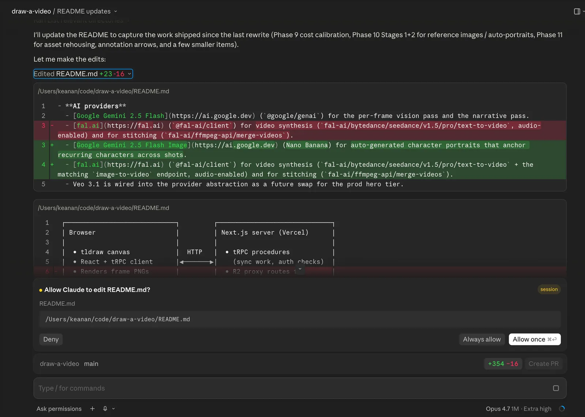The height and width of the screenshot is (417, 585).
Task: Click the second diff file path header
Action: point(103,208)
